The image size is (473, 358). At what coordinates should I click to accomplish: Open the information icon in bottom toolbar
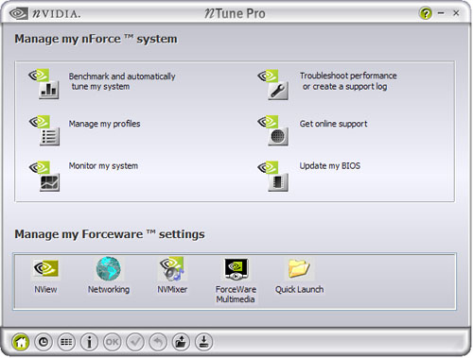coord(90,342)
